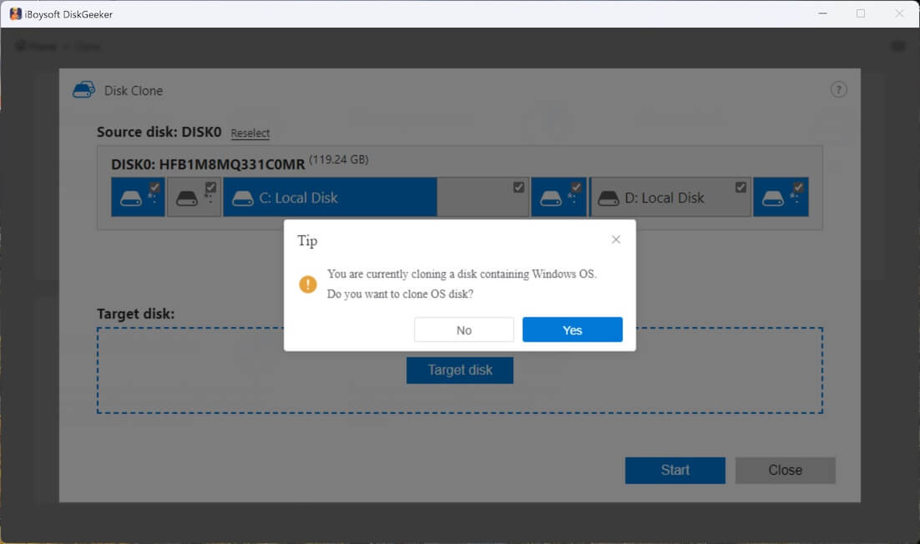Minimize the iBoysoft DiskGeeker window

[822, 13]
